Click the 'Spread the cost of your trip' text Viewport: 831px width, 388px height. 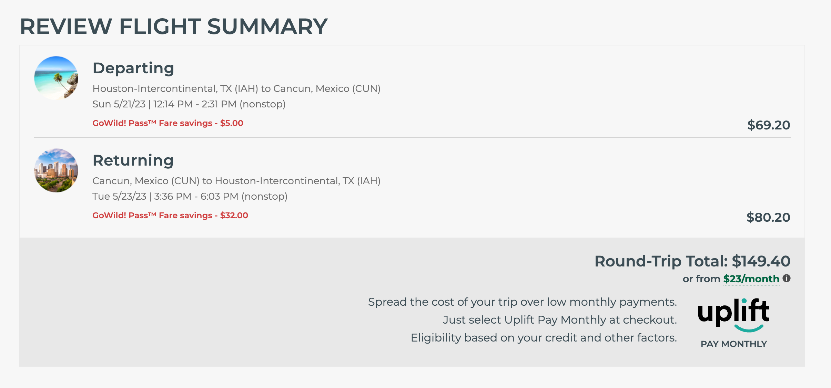pyautogui.click(x=523, y=302)
